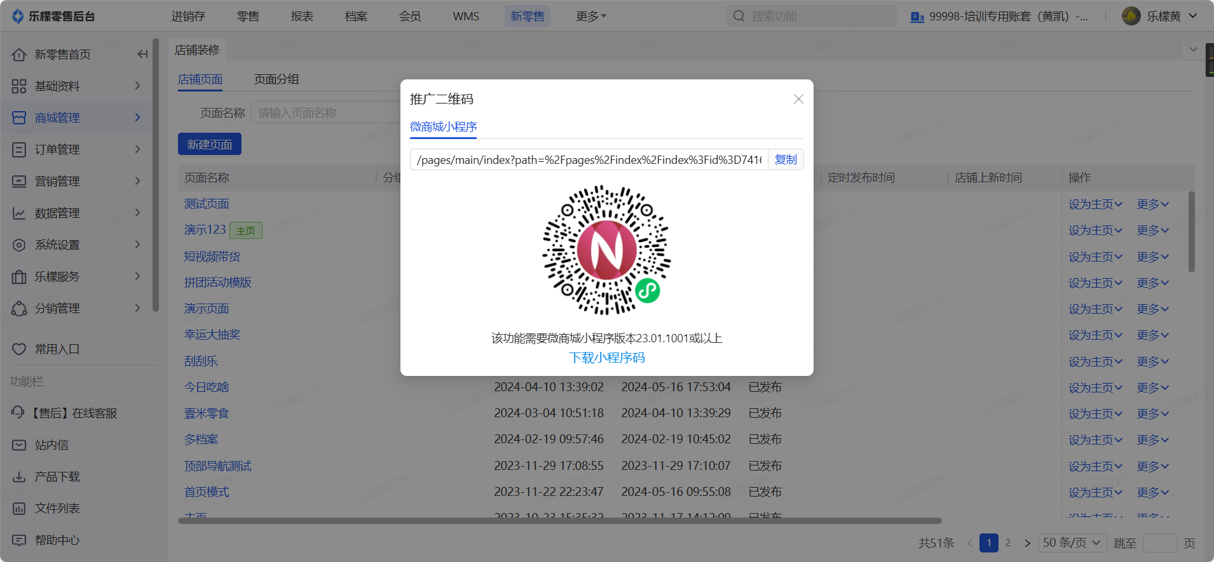Screen dimensions: 1214x562
Task: Go to page 2 of results
Action: pyautogui.click(x=1008, y=543)
